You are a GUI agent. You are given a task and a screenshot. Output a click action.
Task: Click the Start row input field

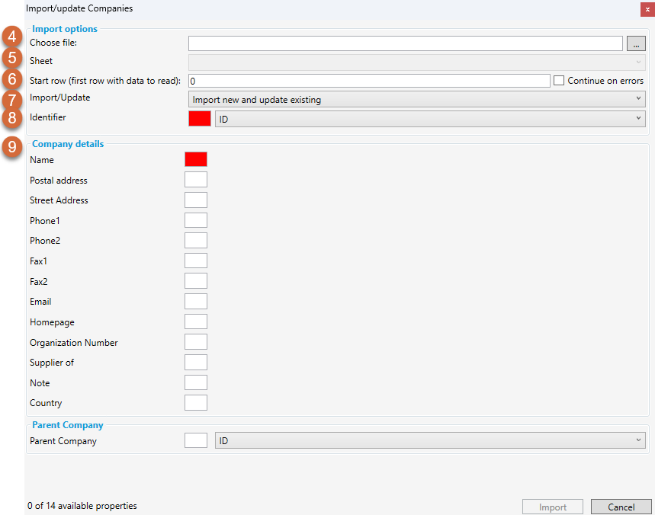pos(368,81)
